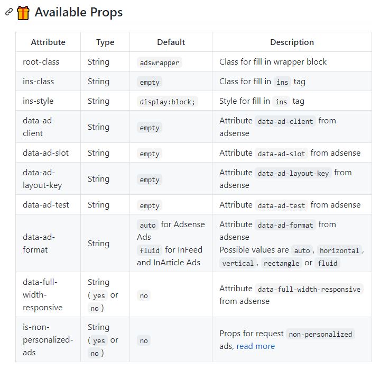Click the data-full-width-responsive code in description
This screenshot has width=380, height=368.
[309, 289]
